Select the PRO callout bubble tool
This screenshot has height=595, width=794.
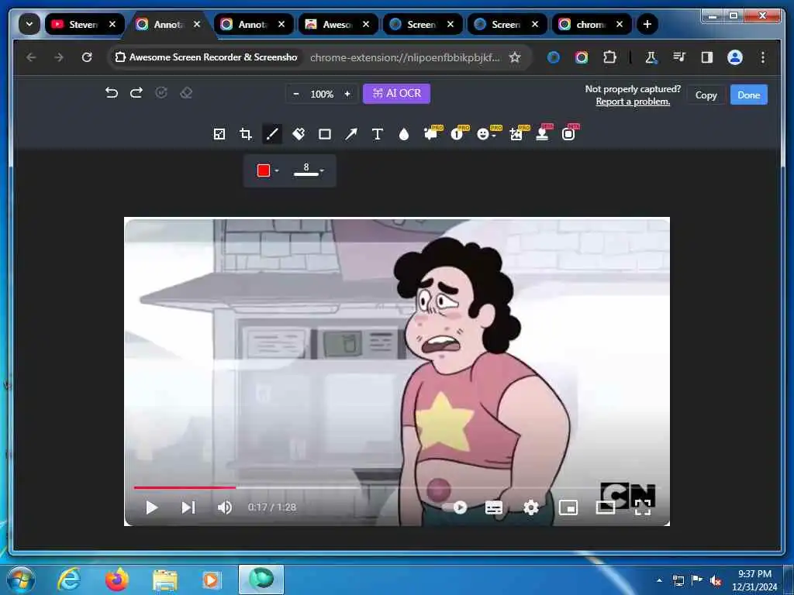point(432,133)
